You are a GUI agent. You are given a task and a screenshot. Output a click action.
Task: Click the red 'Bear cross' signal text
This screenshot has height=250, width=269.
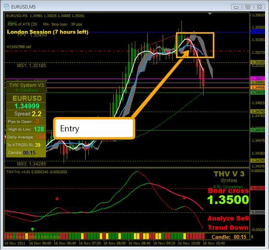point(229,191)
